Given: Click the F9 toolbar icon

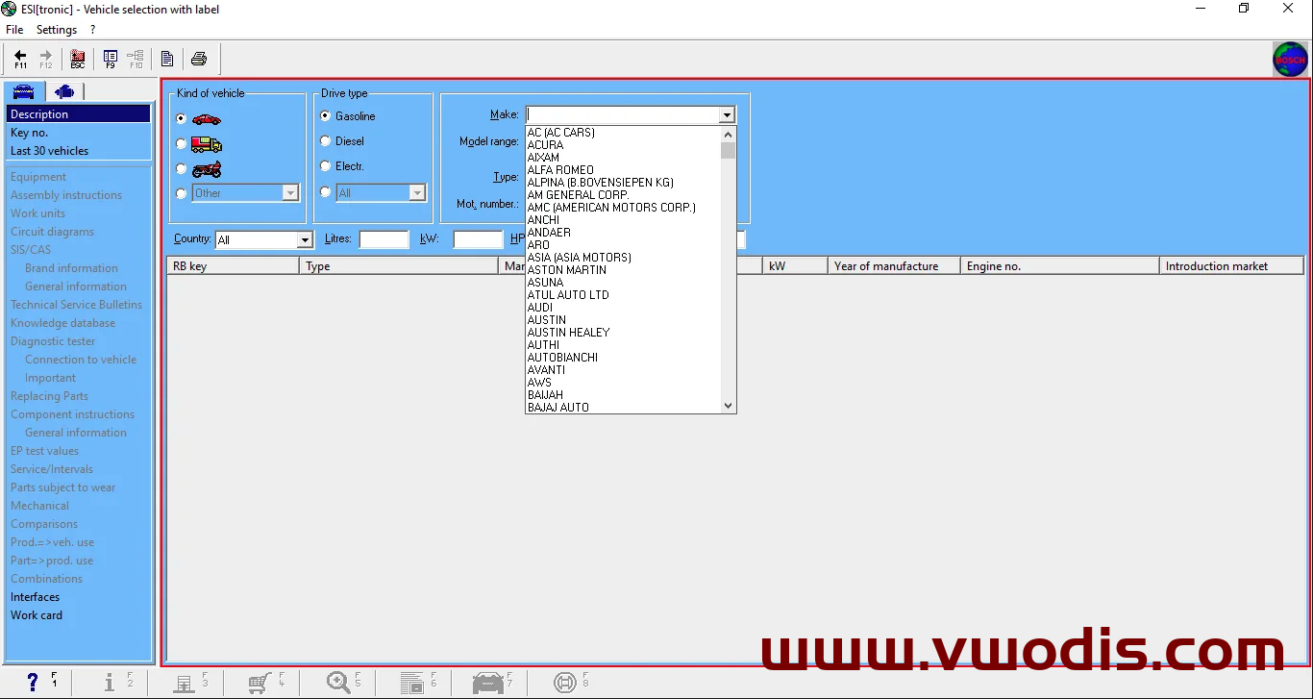Looking at the screenshot, I should point(111,60).
